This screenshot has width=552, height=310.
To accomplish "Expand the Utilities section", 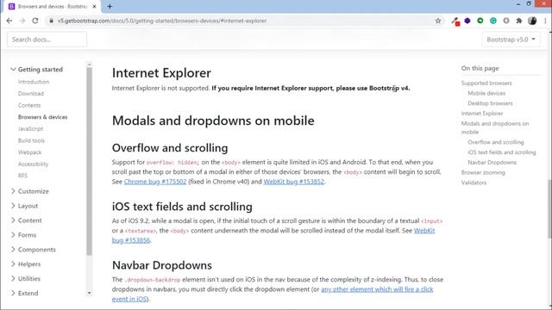I will [x=26, y=278].
